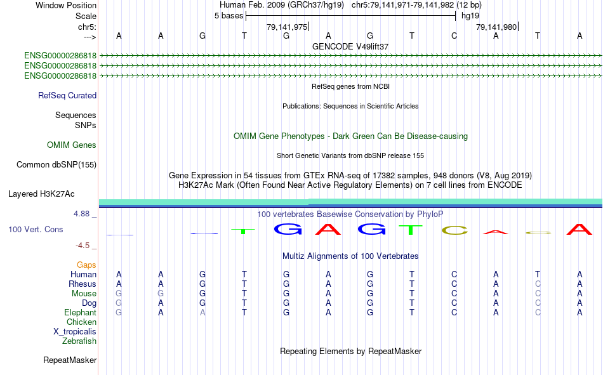Open the OMIM Genes track label
This screenshot has width=603, height=375.
tap(72, 145)
